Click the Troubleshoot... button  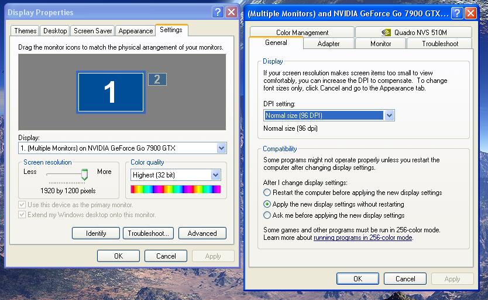[x=149, y=233]
